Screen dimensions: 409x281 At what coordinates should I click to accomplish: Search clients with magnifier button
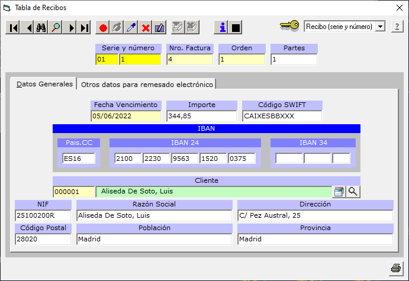click(x=353, y=191)
